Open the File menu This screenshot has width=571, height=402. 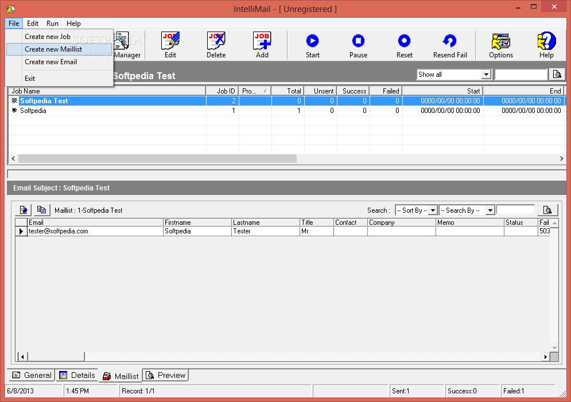[x=14, y=24]
